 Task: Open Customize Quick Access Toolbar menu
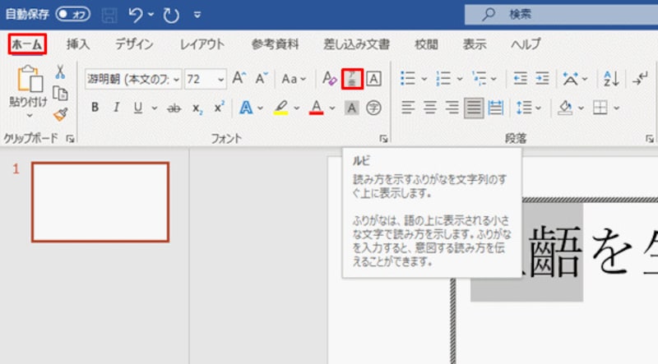[197, 15]
